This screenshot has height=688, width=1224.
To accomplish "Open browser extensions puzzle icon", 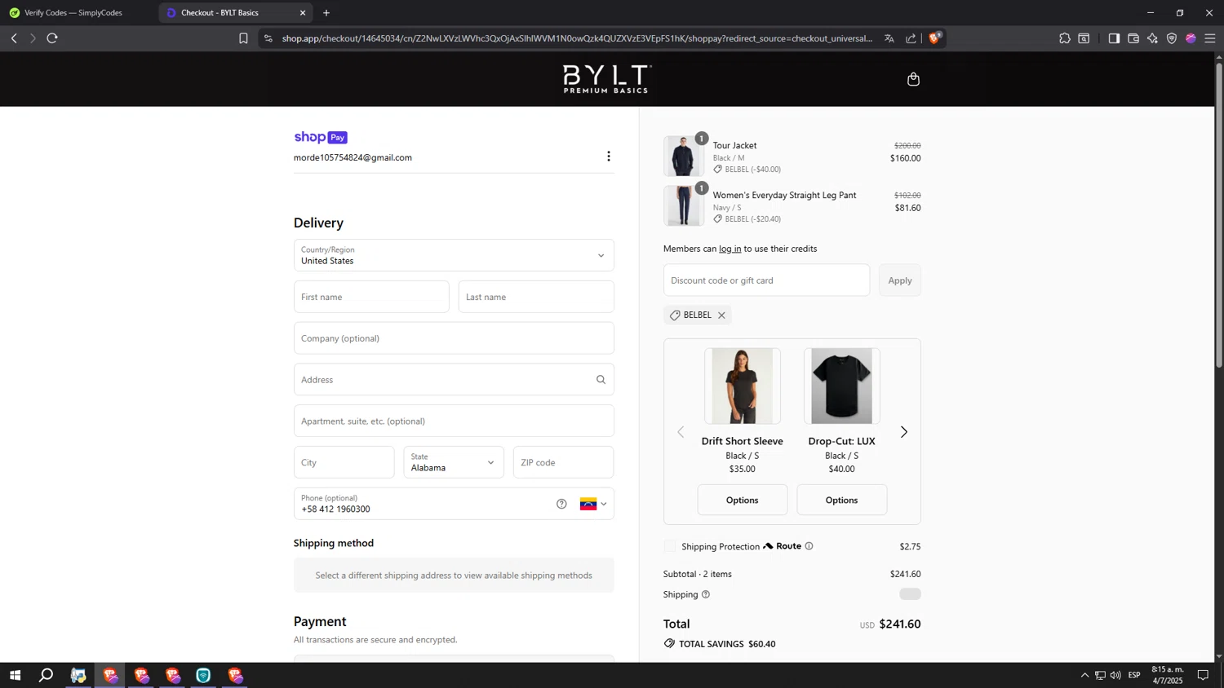I will [1065, 38].
